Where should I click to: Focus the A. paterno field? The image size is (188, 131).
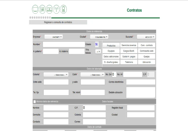pyautogui.click(x=51, y=51)
